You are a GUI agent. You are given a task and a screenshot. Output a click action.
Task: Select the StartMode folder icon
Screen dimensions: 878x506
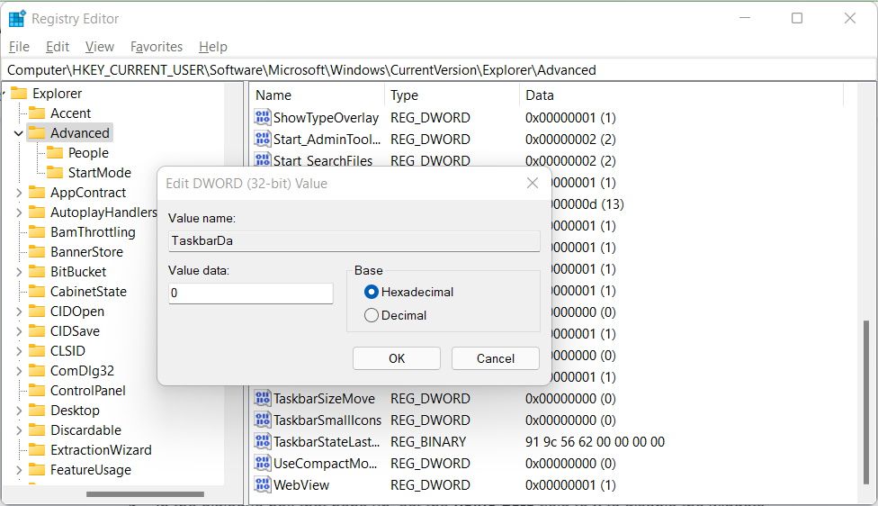pos(55,173)
